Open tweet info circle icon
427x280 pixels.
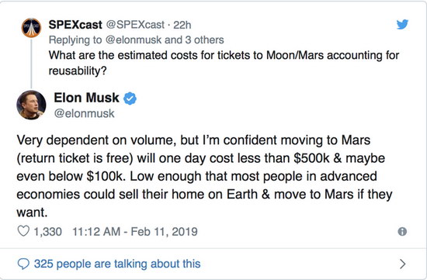click(x=402, y=232)
